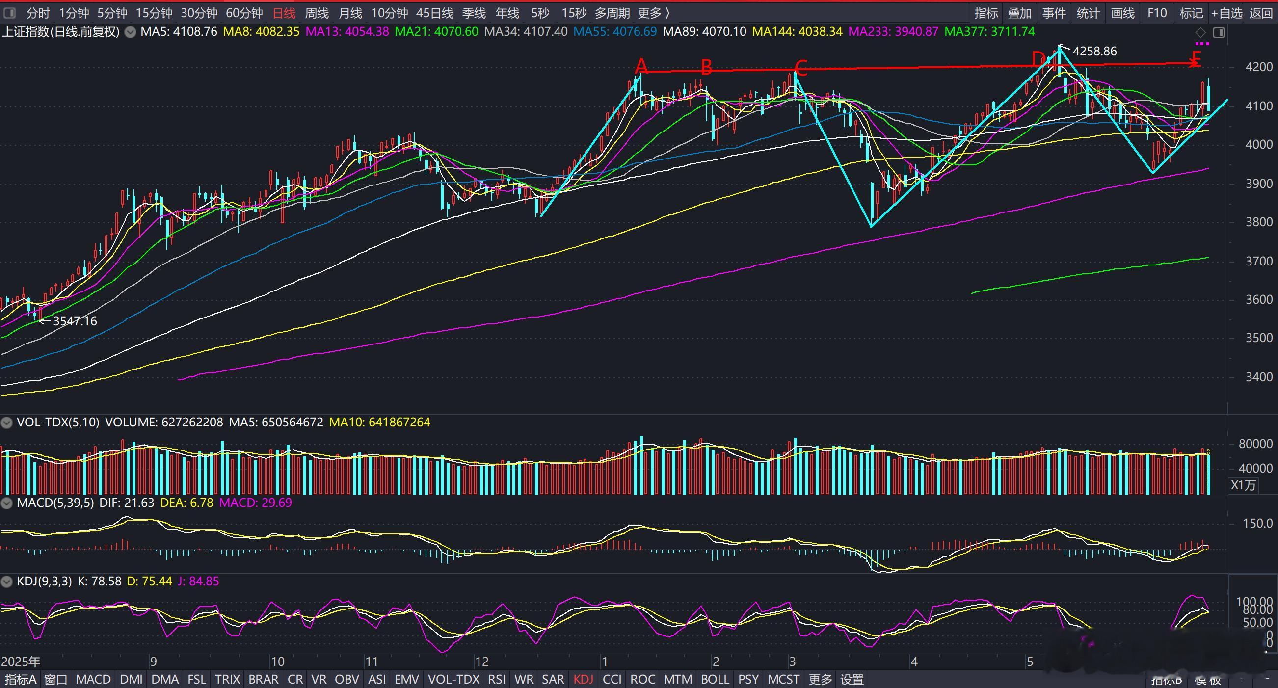
Task: Click the X1万 volume unit label
Action: [1243, 485]
